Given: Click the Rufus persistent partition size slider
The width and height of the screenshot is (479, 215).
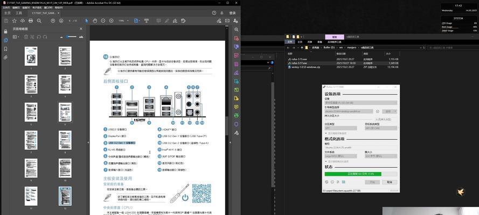Looking at the screenshot, I should pyautogui.click(x=348, y=119).
